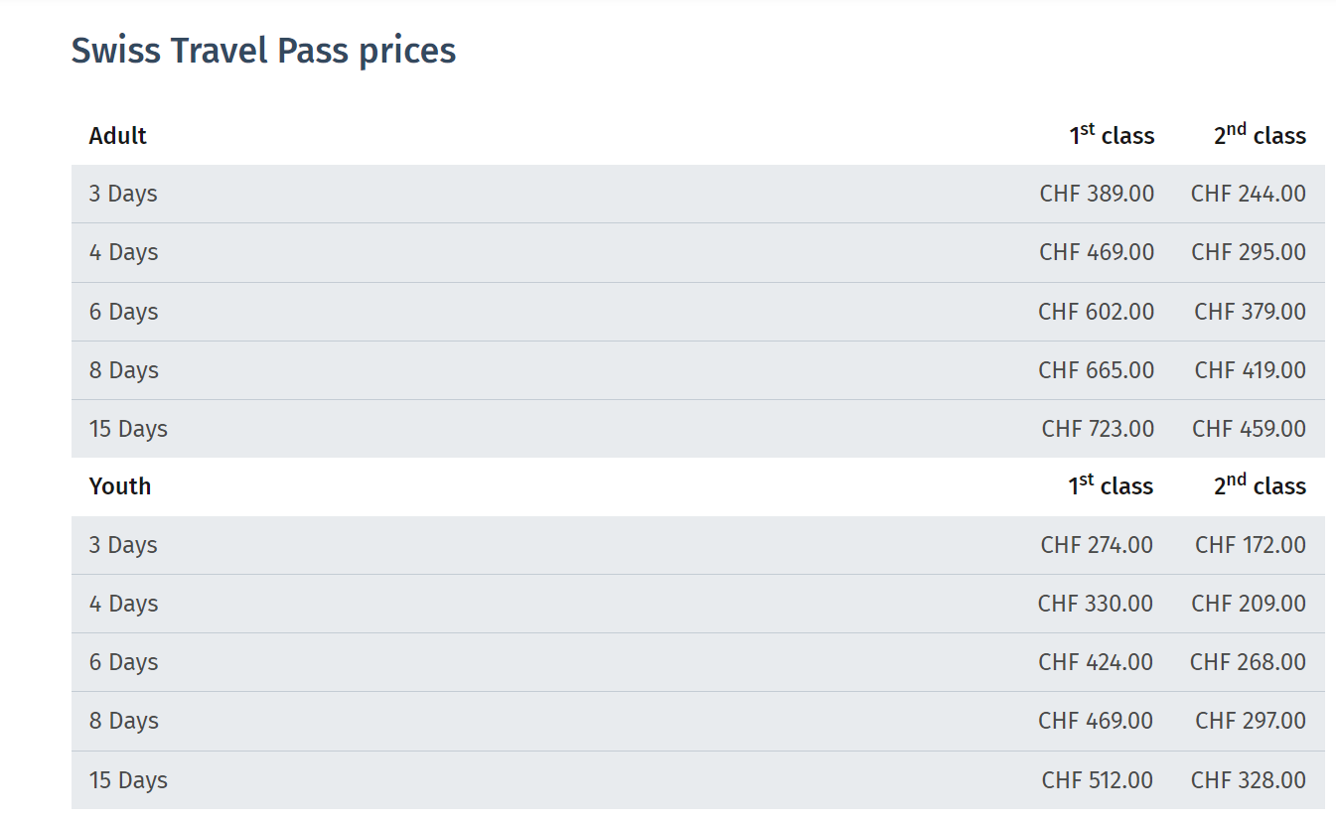This screenshot has height=822, width=1336.
Task: Click the CHF 379.00 price cell
Action: tap(1250, 312)
